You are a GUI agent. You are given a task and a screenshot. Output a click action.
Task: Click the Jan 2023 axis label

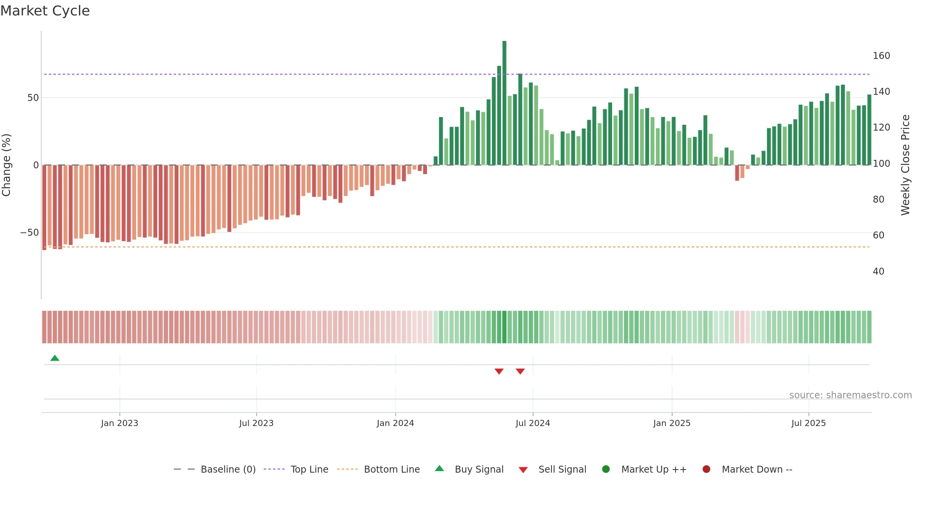click(x=119, y=423)
